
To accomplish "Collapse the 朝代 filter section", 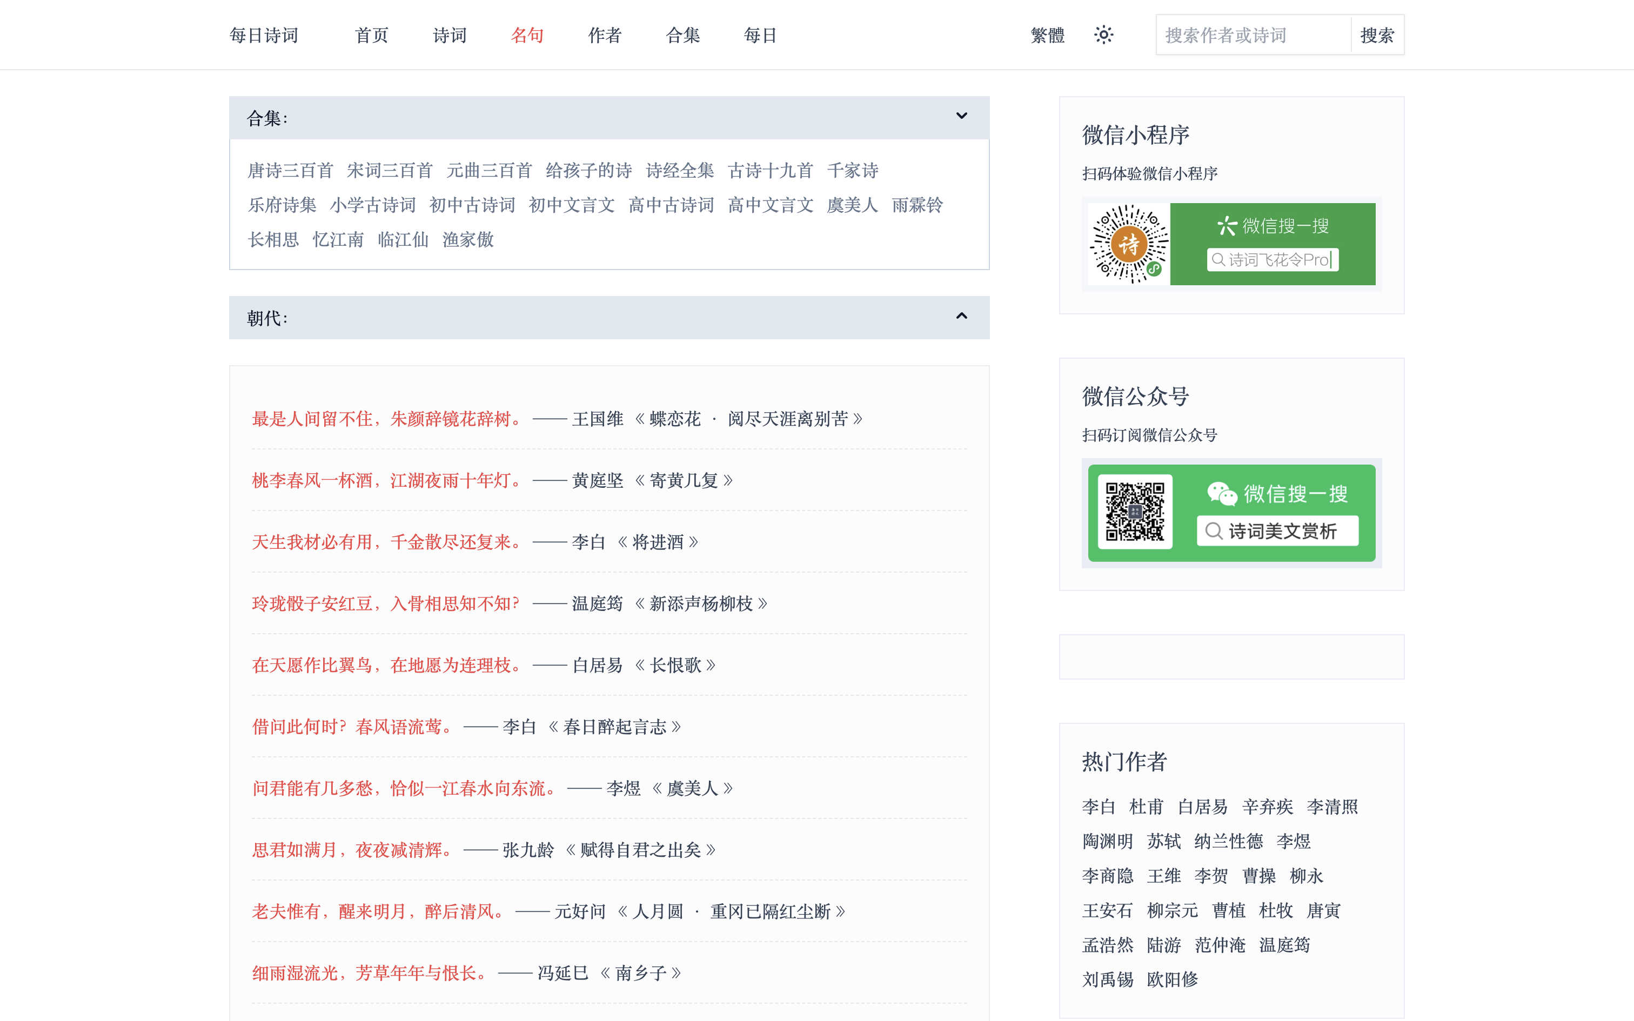I will (961, 317).
